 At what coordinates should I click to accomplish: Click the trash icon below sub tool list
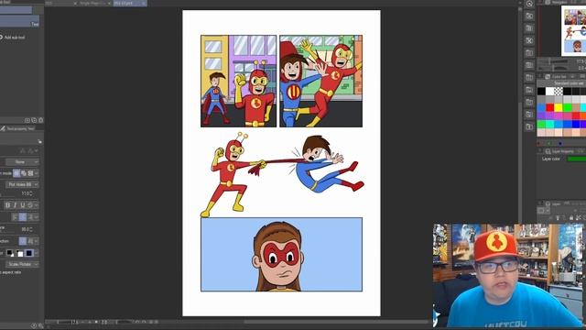[x=40, y=120]
